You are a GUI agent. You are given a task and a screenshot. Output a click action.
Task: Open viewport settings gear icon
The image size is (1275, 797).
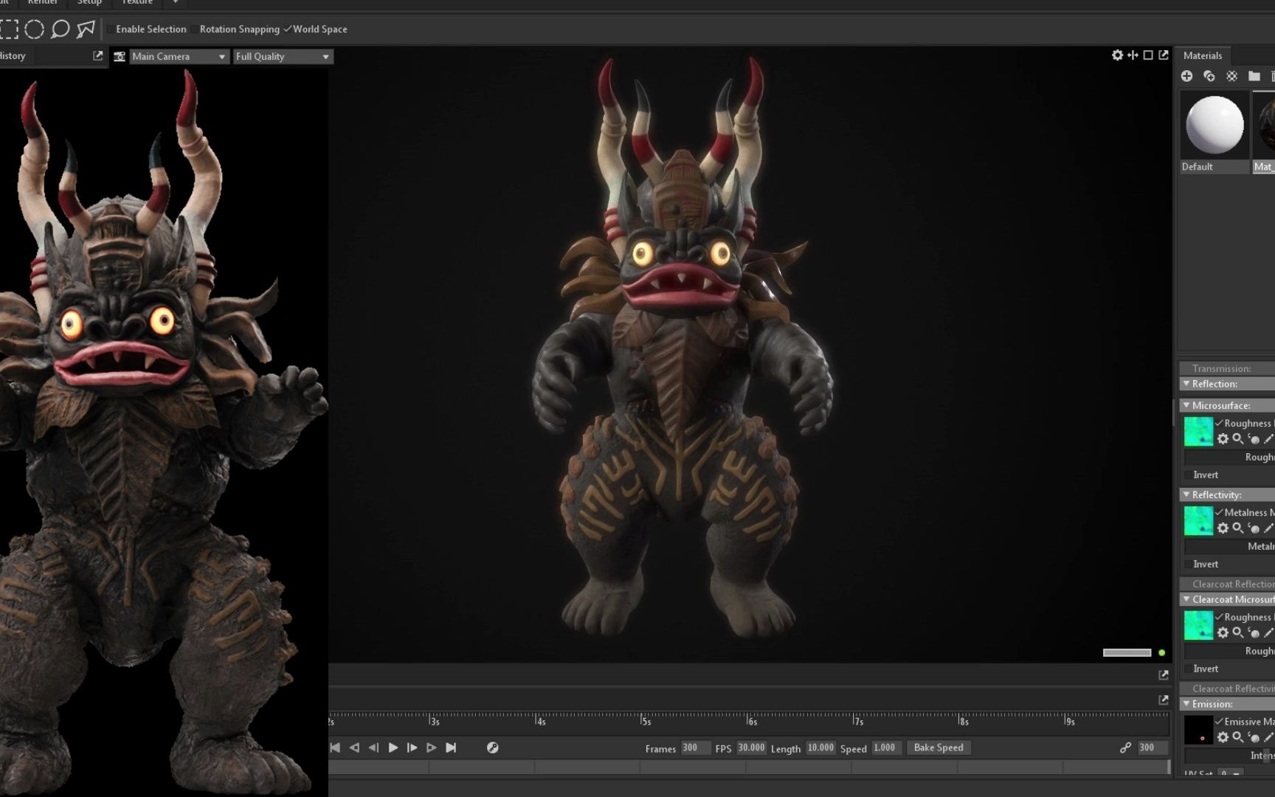click(x=1117, y=55)
